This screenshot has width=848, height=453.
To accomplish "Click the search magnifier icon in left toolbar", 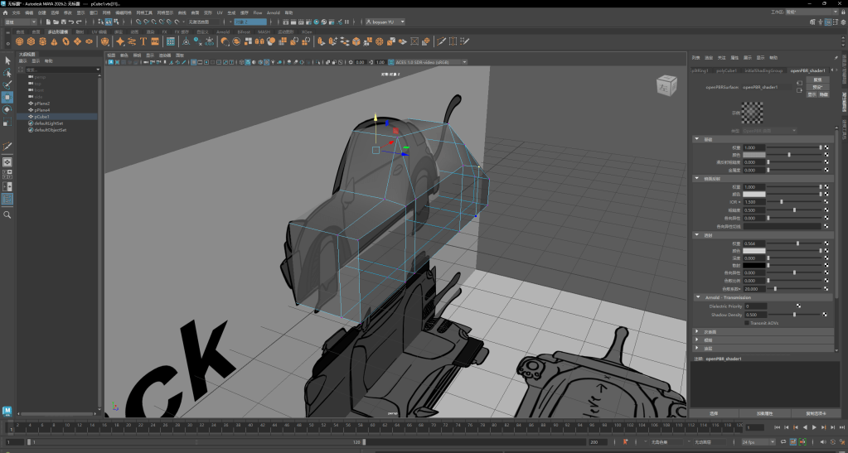I will [x=7, y=214].
